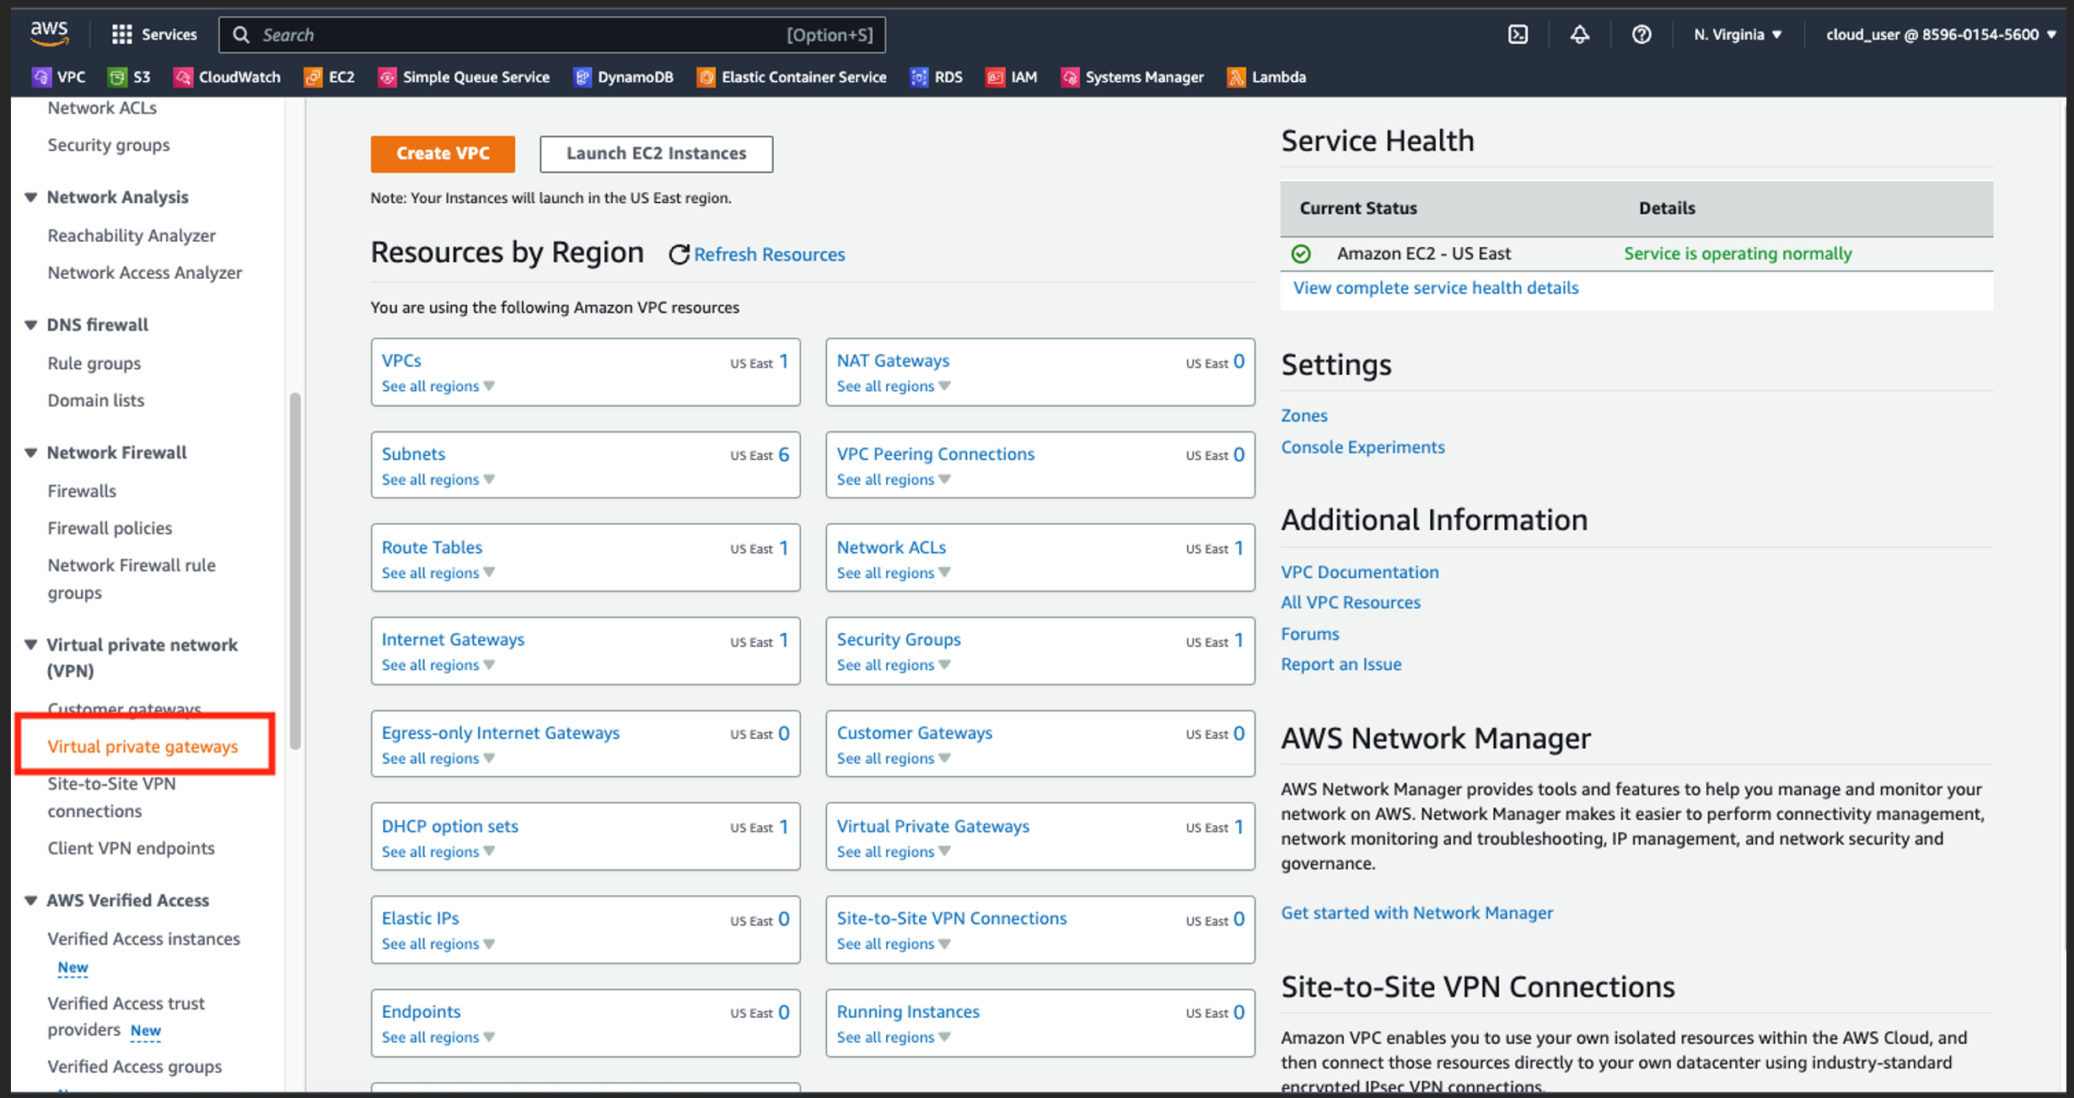Click into the top Search field
This screenshot has height=1098, width=2074.
click(x=523, y=35)
